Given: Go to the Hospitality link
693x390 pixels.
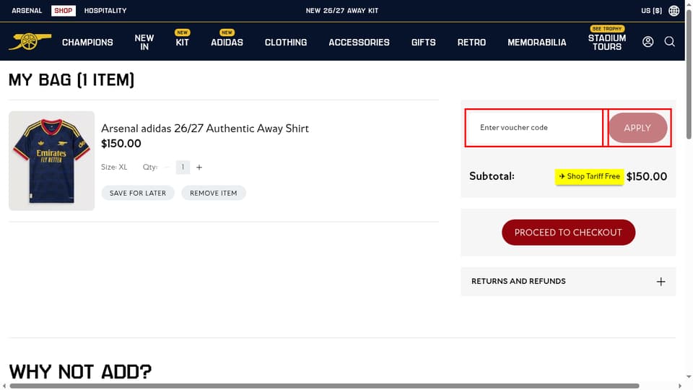Looking at the screenshot, I should 105,11.
